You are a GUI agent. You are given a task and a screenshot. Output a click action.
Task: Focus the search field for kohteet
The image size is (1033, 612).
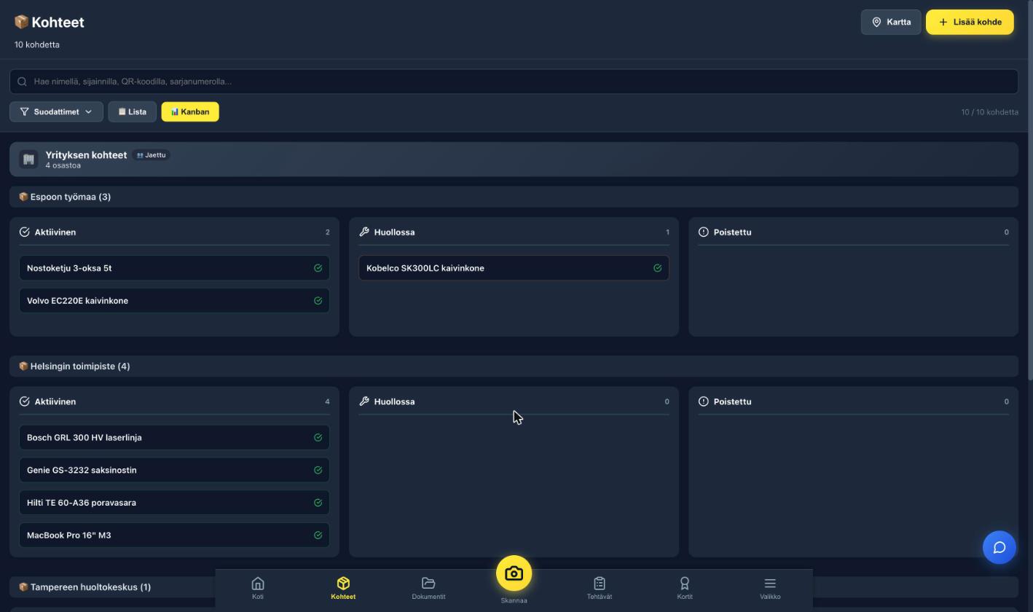coord(514,82)
